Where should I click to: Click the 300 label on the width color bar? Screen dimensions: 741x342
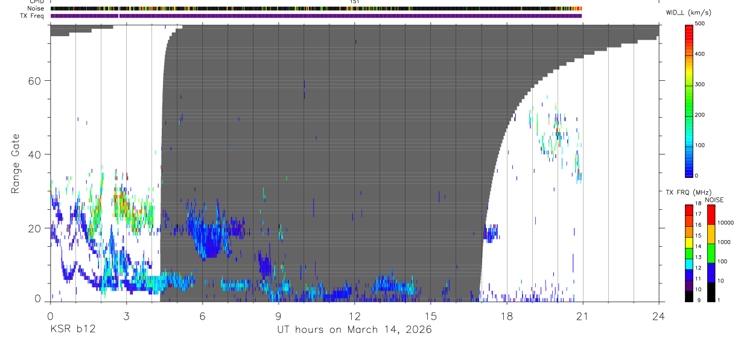tap(700, 84)
